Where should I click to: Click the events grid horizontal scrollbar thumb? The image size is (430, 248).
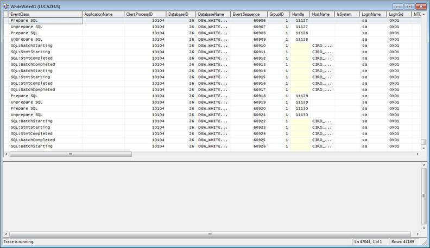(71, 154)
